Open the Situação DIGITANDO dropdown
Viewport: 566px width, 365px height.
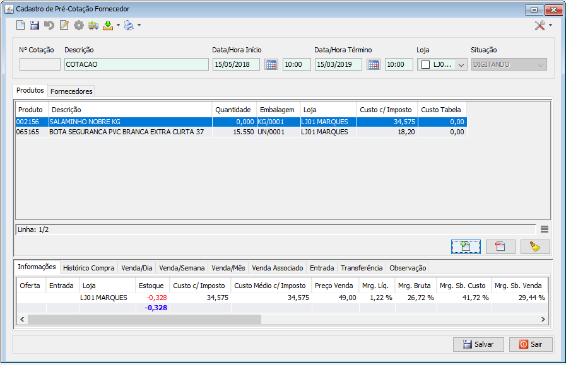point(509,64)
